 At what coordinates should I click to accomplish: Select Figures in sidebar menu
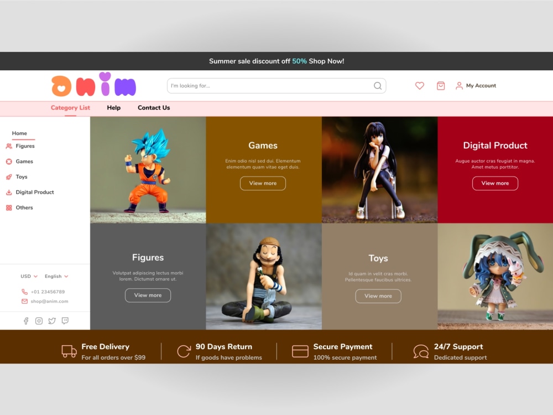tap(25, 146)
